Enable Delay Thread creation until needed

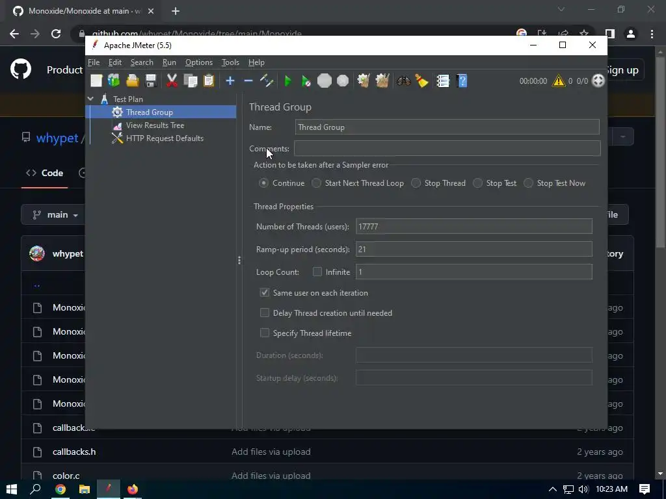coord(264,313)
